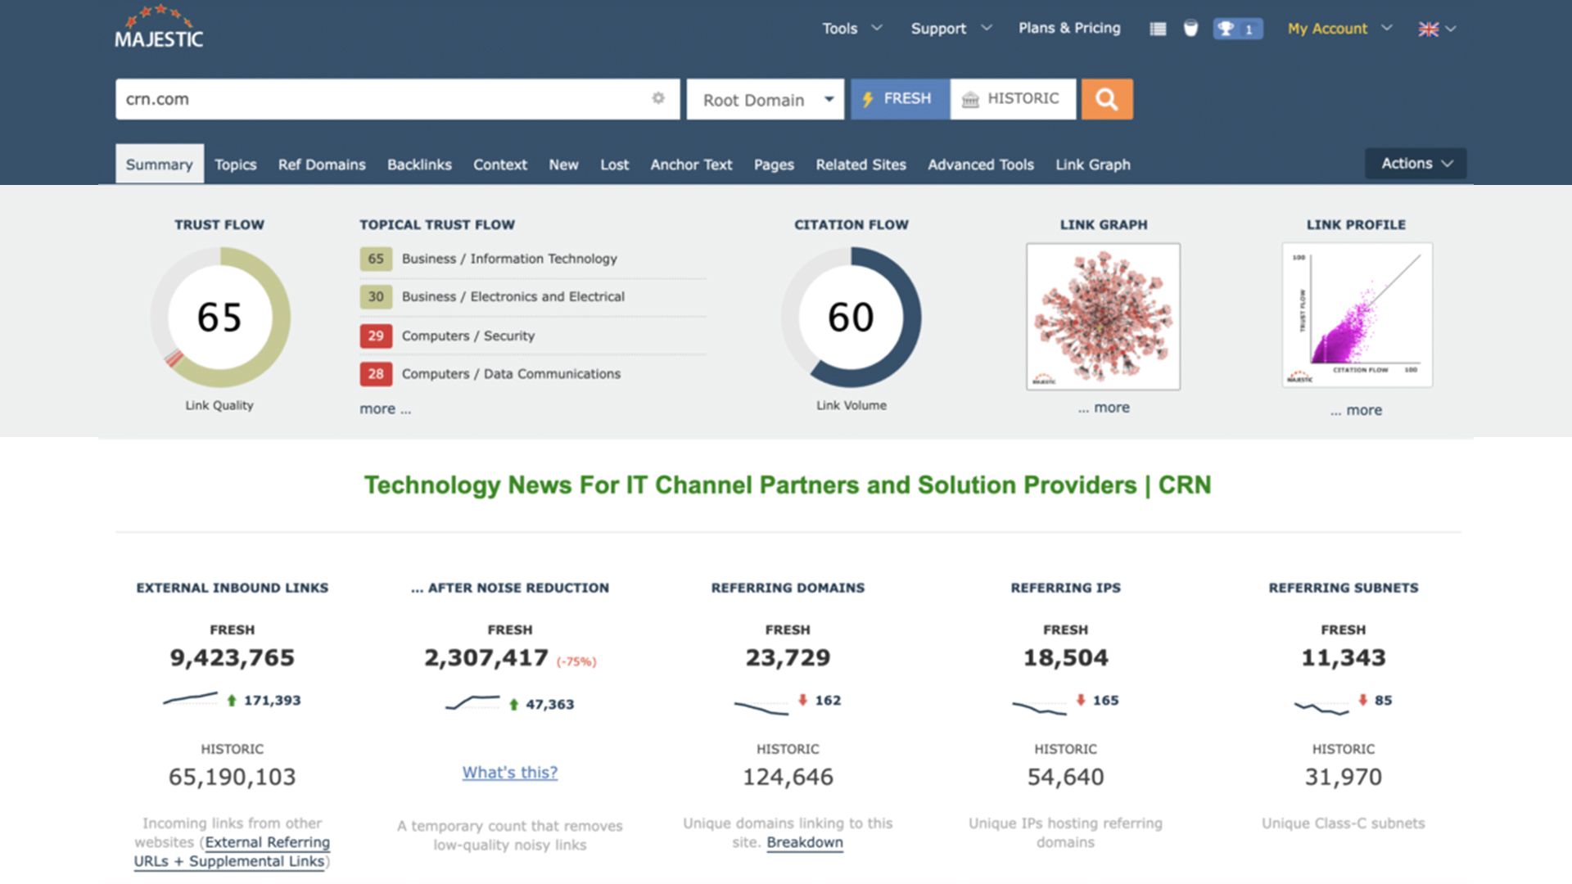Open the Tools menu
1572x884 pixels.
point(850,27)
